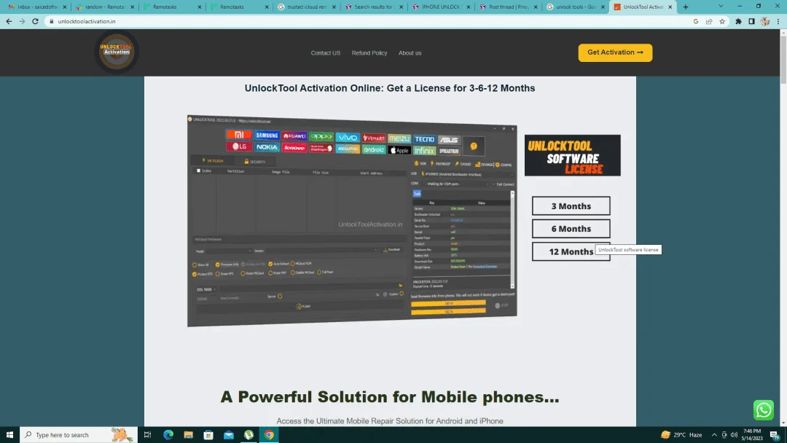The image size is (787, 443).
Task: Open the Chrome three-dot menu
Action: tap(778, 22)
